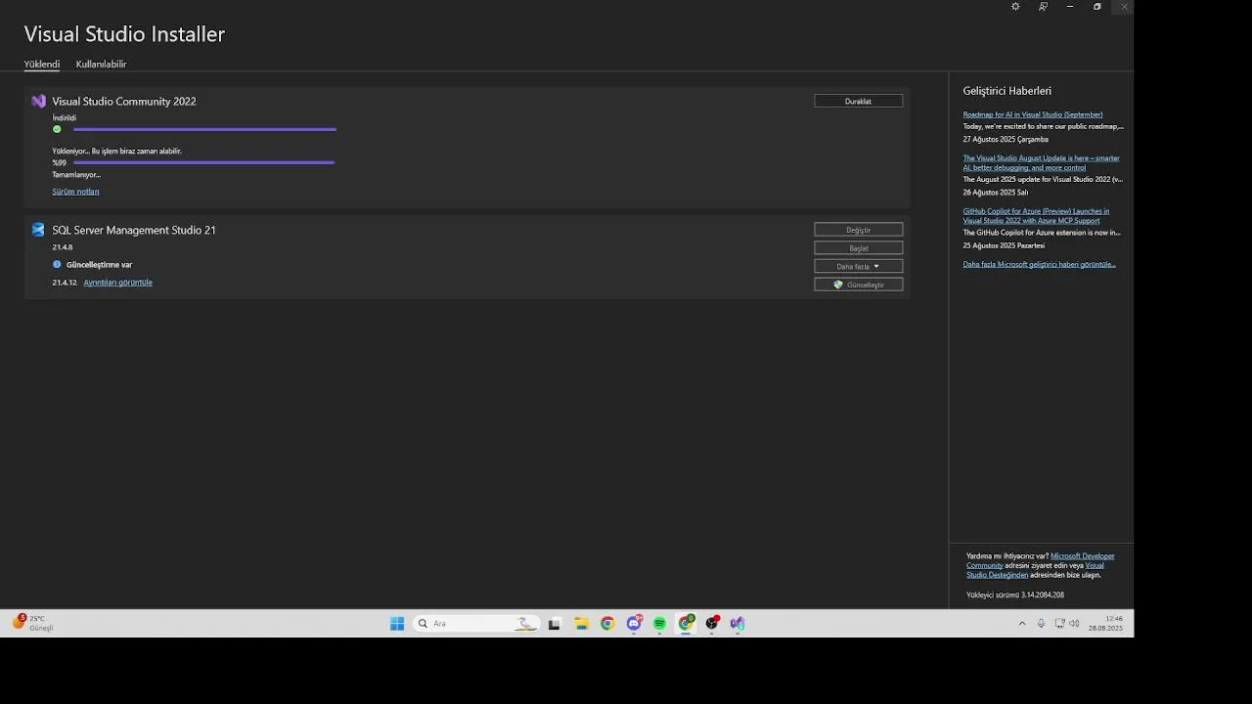Click the Visual Studio Community 2022 logo
Screen dimensions: 1252x704
click(38, 101)
